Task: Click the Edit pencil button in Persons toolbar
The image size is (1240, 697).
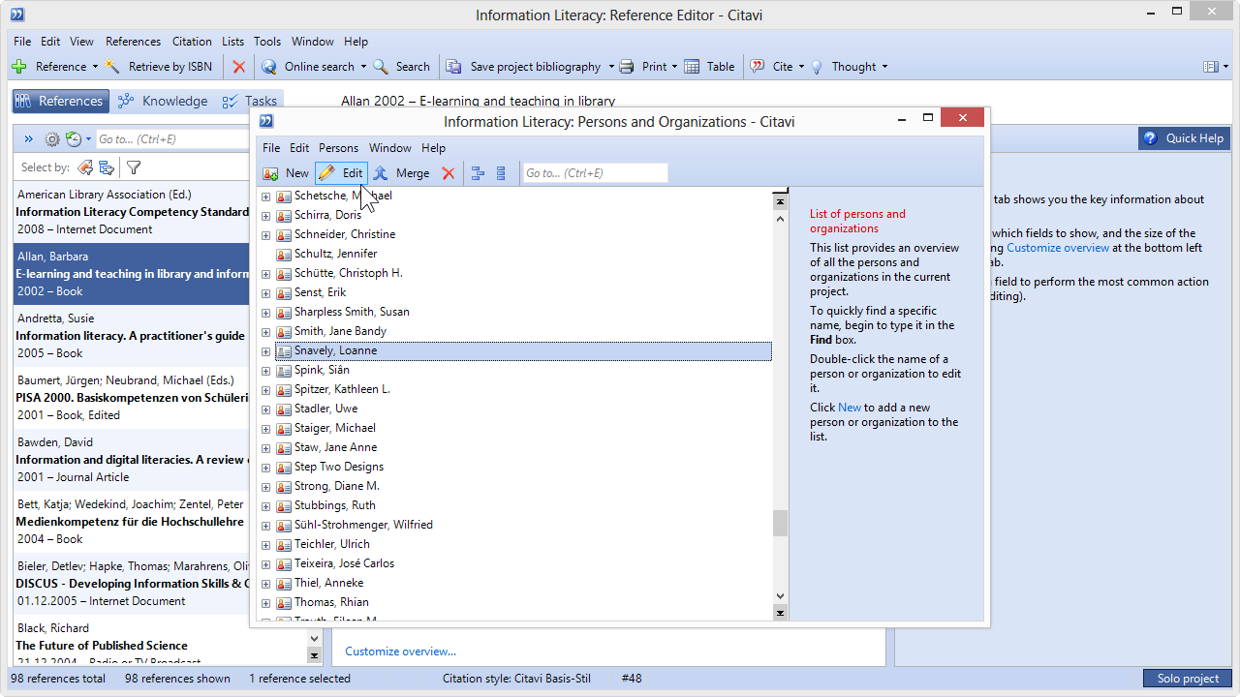Action: click(341, 173)
